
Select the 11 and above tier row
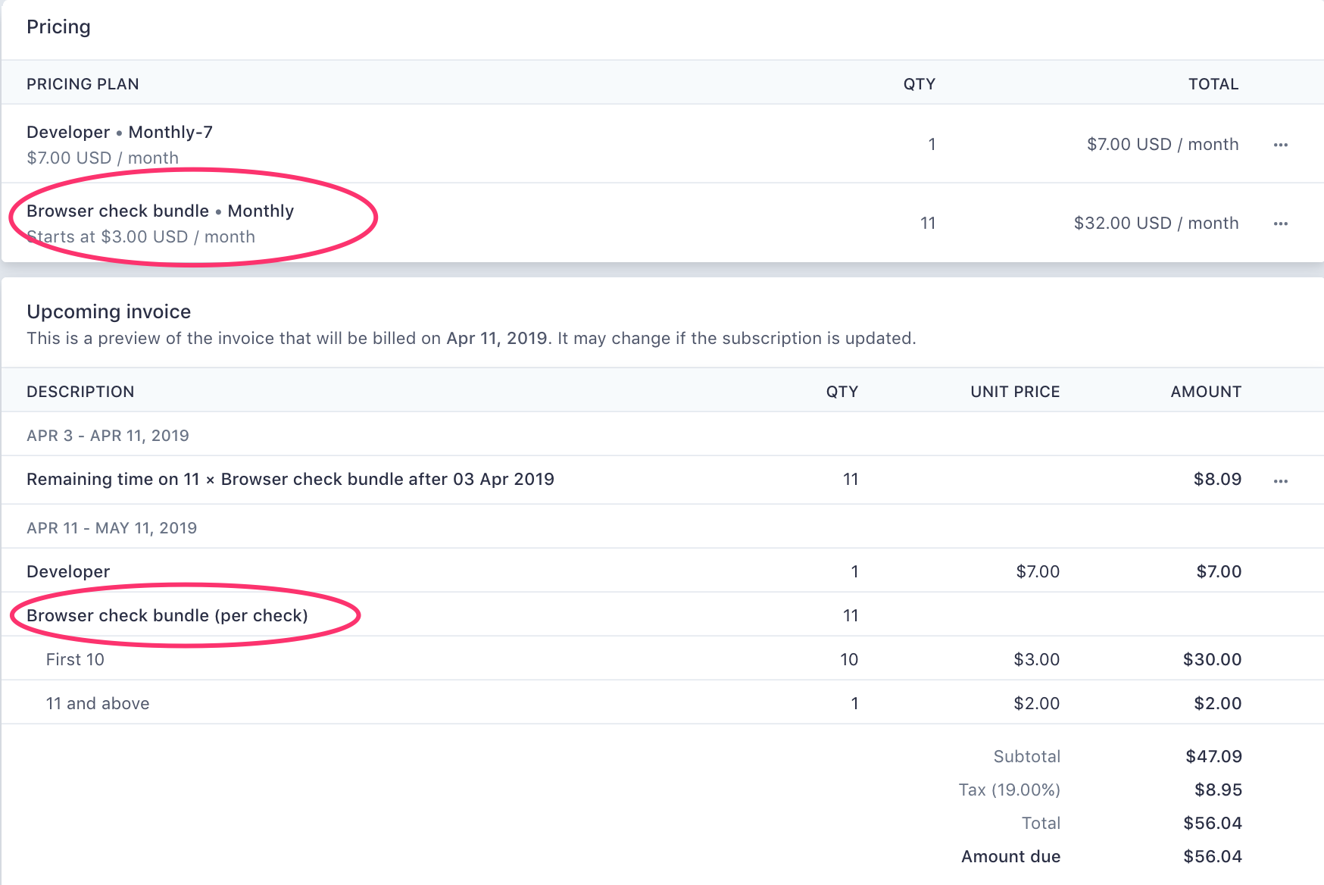98,703
